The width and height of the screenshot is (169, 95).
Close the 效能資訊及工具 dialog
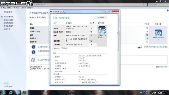[115, 11]
